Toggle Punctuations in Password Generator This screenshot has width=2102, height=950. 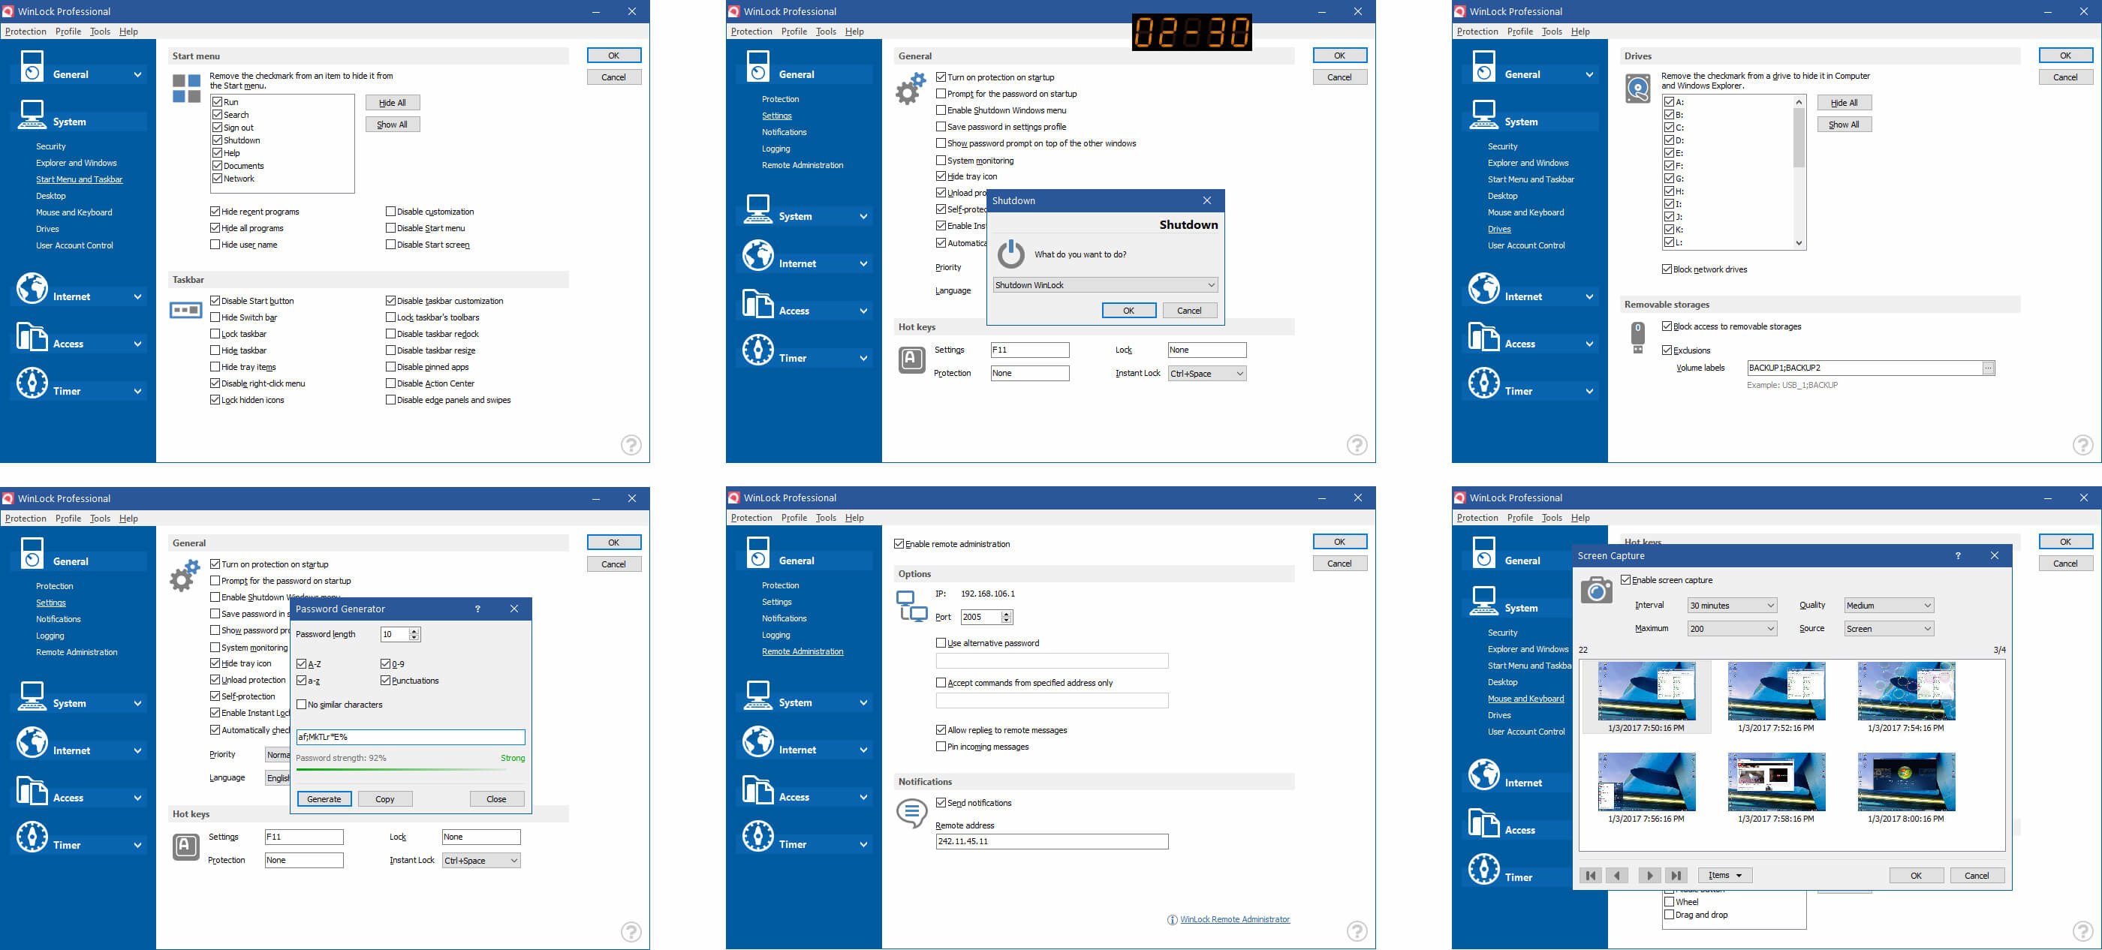click(x=385, y=680)
